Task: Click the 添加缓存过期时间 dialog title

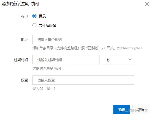Action: pos(20,4)
